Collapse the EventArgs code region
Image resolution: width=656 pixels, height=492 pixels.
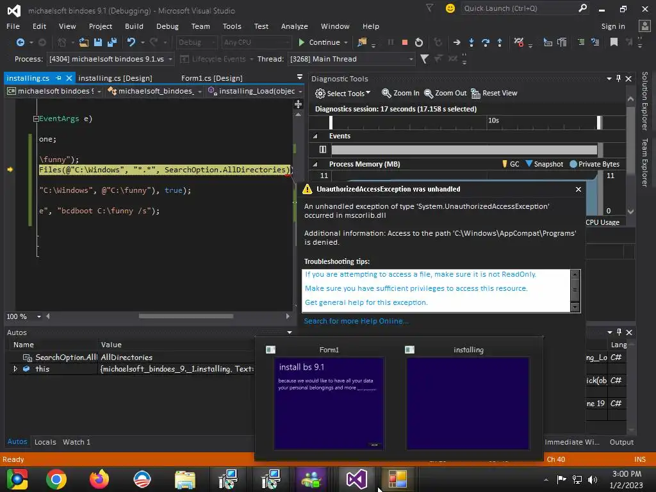(36, 119)
